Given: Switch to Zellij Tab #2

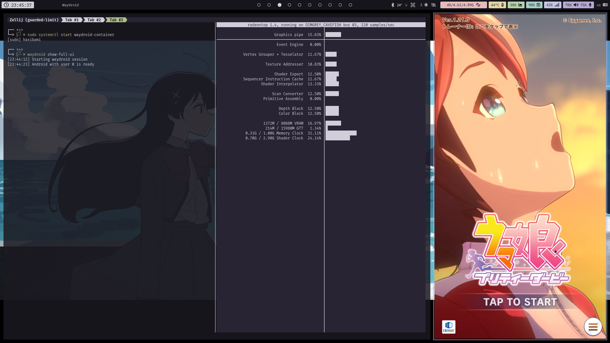Looking at the screenshot, I should tap(94, 20).
